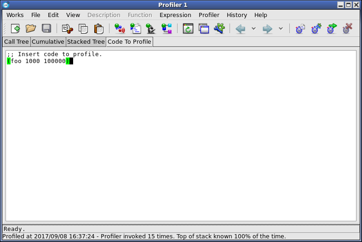Click inside the code editor area

point(181,136)
